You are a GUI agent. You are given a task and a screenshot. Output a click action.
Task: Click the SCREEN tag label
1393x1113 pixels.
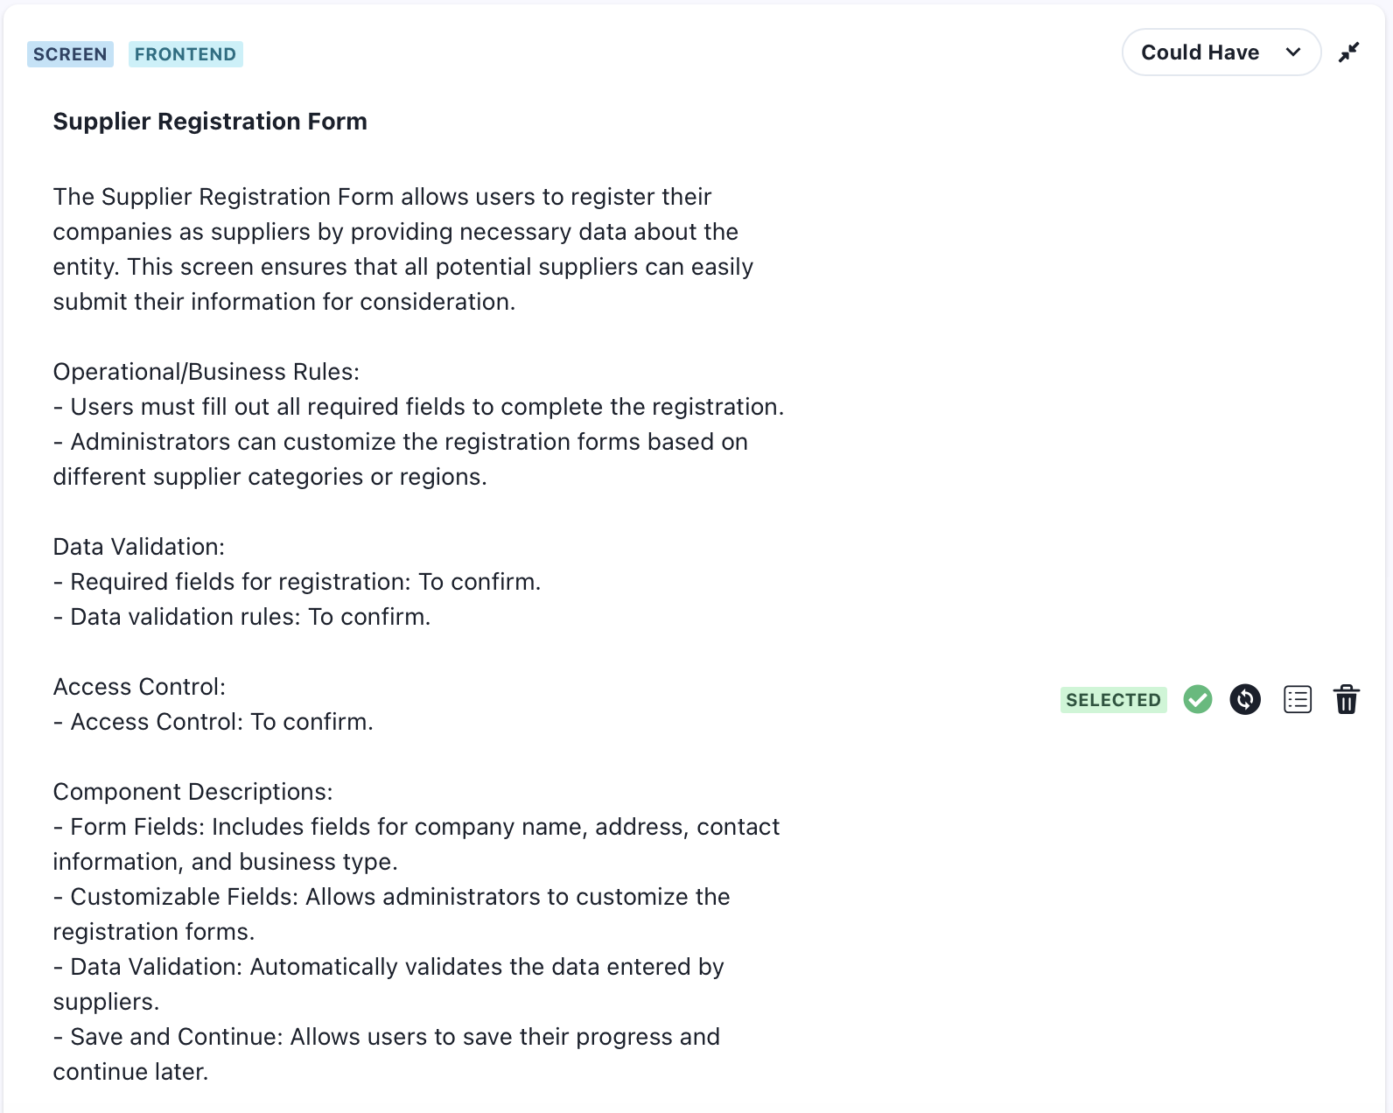pyautogui.click(x=70, y=54)
